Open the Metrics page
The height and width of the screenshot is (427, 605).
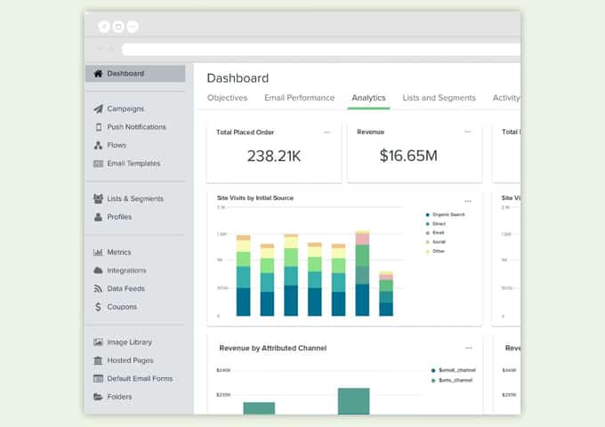[119, 253]
